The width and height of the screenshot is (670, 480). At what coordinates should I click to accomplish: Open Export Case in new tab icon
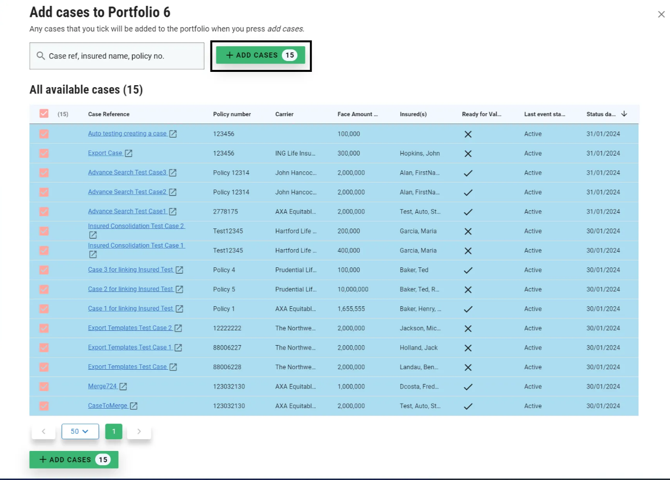[129, 154]
